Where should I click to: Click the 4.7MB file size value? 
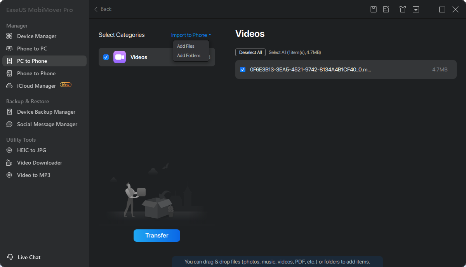[x=440, y=69]
